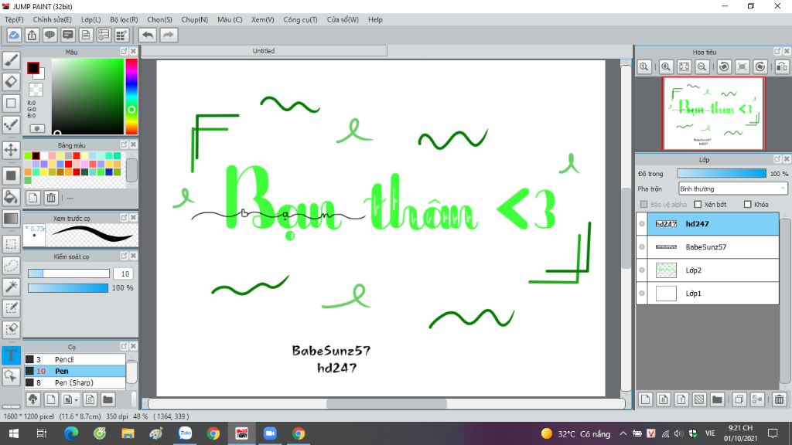Add new layer folder
The height and width of the screenshot is (445, 792).
pyautogui.click(x=717, y=399)
